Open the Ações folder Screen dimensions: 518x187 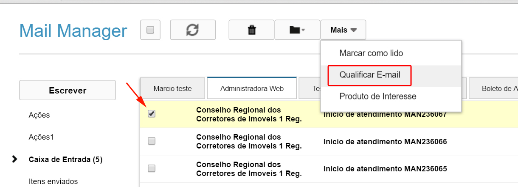coord(39,115)
